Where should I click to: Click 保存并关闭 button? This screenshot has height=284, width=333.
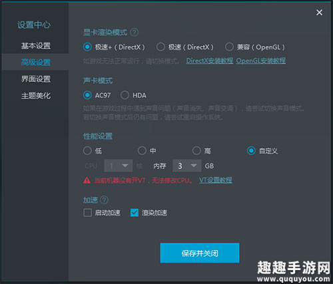[x=200, y=253]
